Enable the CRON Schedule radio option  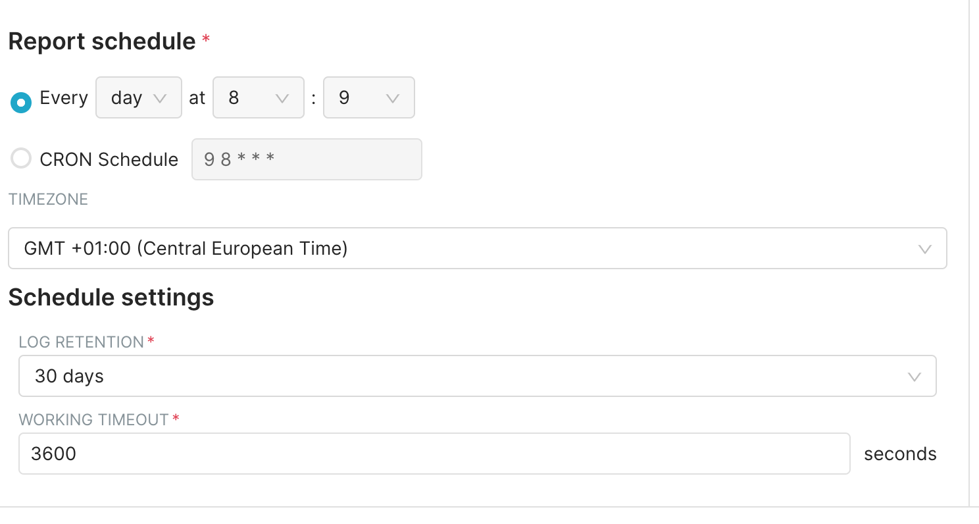click(21, 158)
